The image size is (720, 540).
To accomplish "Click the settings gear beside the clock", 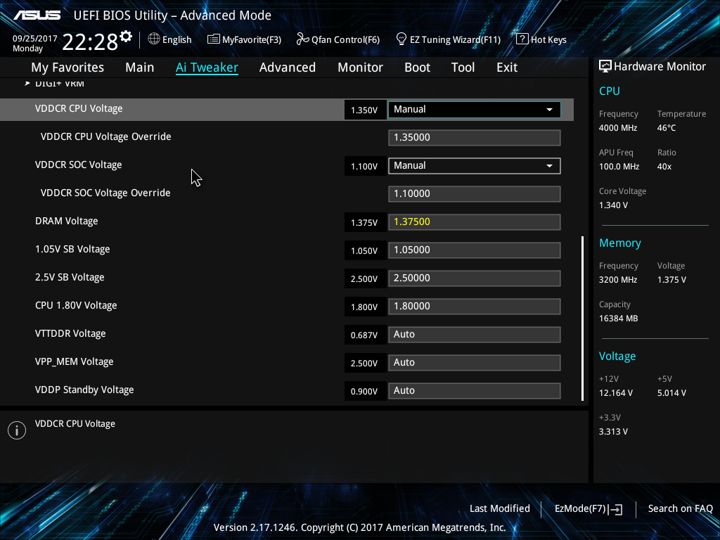I will coord(126,37).
